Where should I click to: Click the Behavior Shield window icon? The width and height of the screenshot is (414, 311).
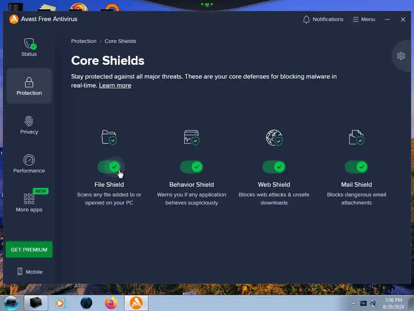tap(192, 137)
